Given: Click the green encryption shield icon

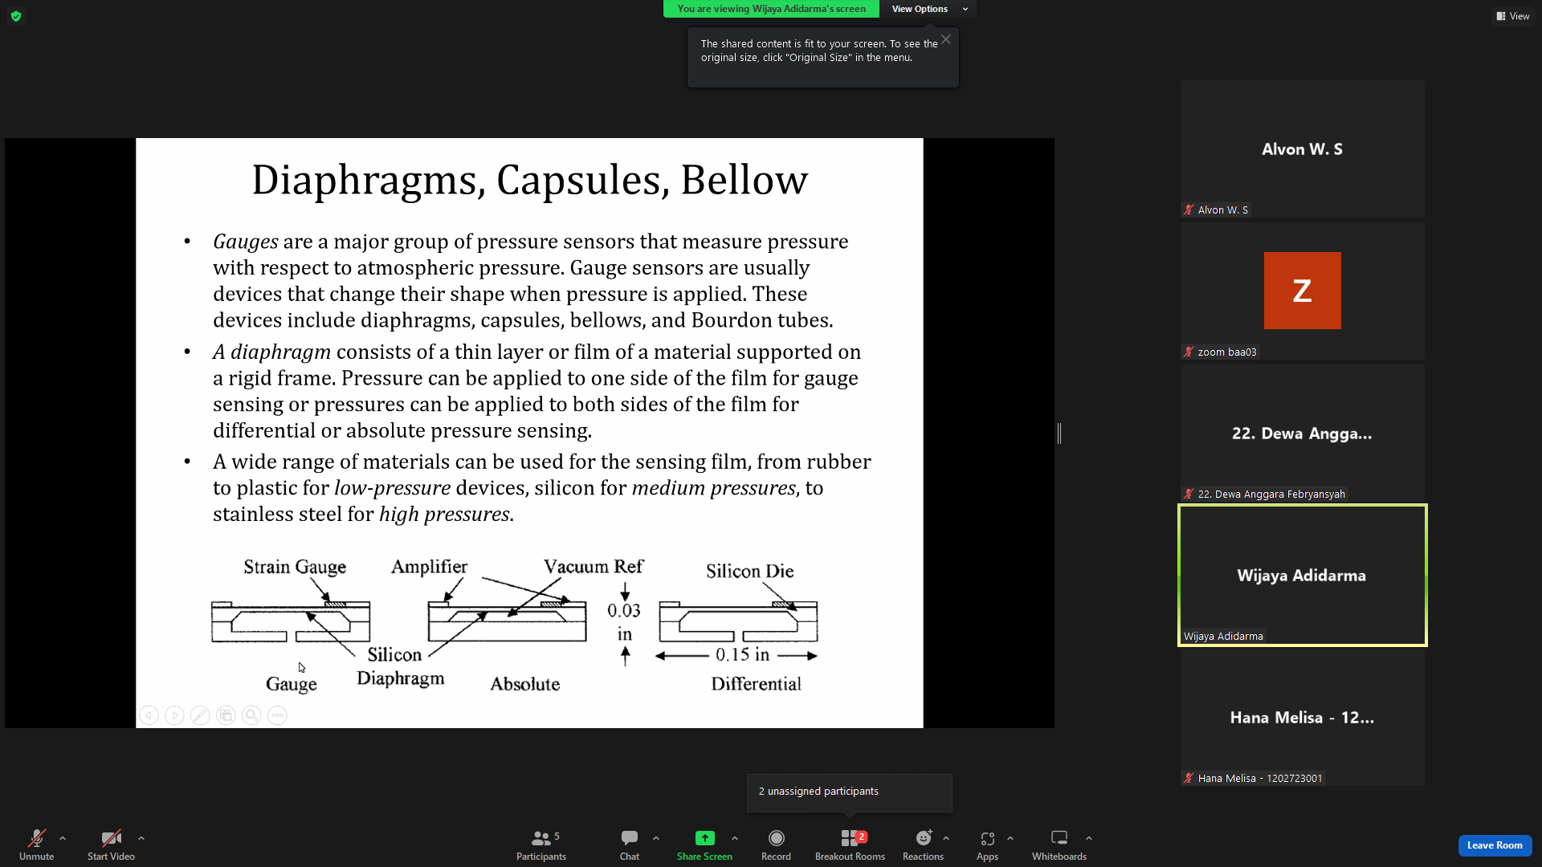Looking at the screenshot, I should (16, 16).
